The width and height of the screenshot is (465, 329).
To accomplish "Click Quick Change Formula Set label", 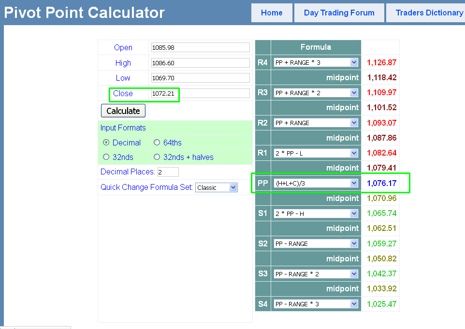I will 146,187.
